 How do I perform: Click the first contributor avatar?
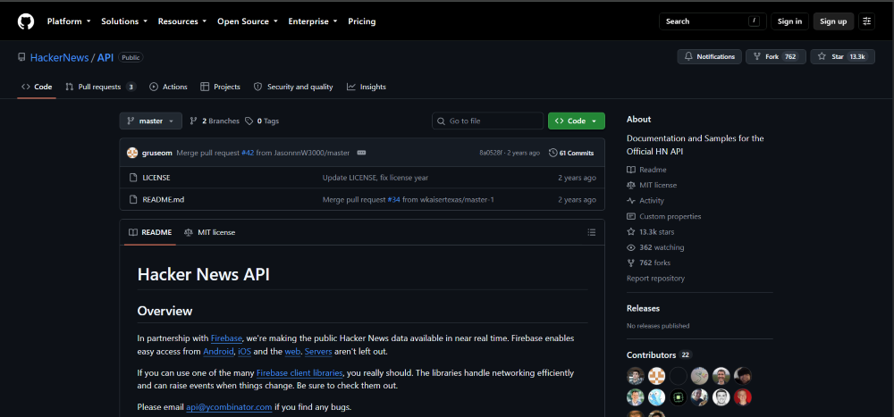[635, 376]
